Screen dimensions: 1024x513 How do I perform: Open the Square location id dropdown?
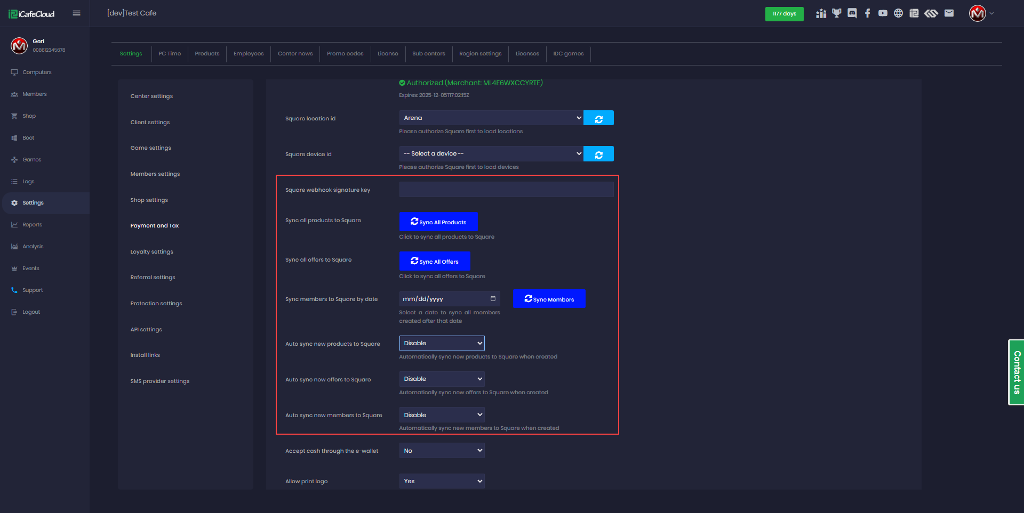pyautogui.click(x=491, y=118)
